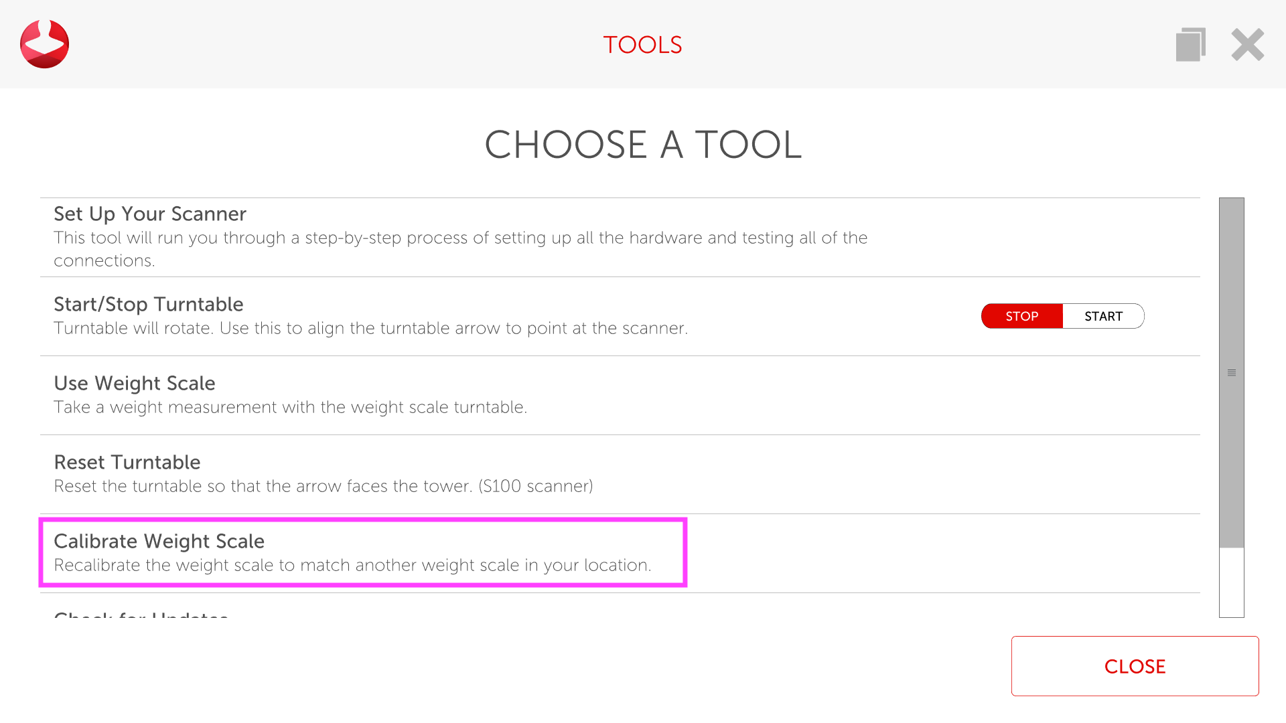Image resolution: width=1286 pixels, height=723 pixels.
Task: Click the CHOOSE A TOOL heading
Action: point(643,145)
